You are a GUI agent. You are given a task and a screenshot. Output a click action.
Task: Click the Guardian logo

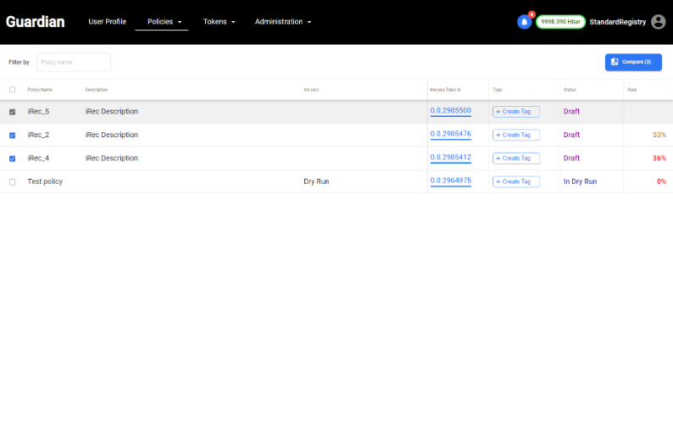click(35, 22)
